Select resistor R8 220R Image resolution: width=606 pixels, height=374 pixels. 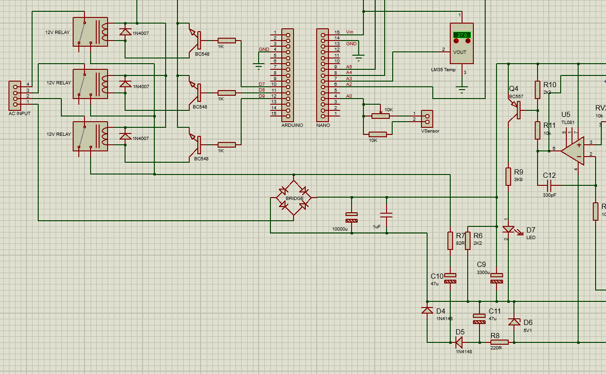pyautogui.click(x=499, y=342)
